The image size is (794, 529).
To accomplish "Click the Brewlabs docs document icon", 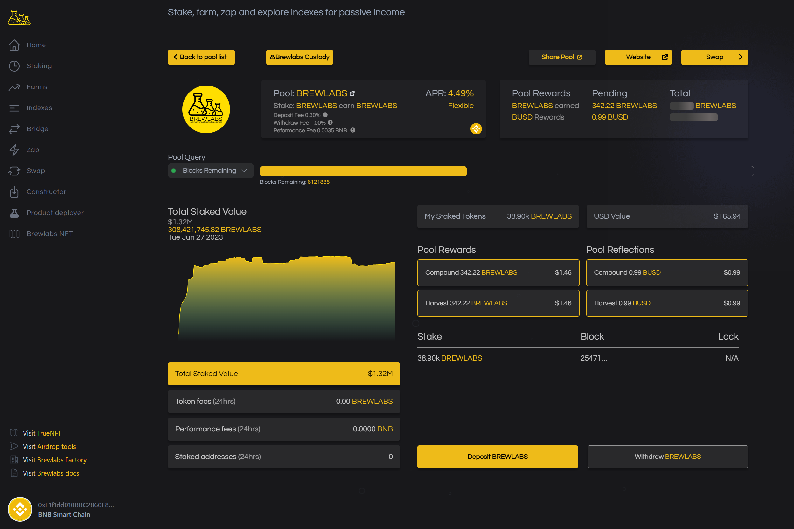I will click(x=14, y=473).
